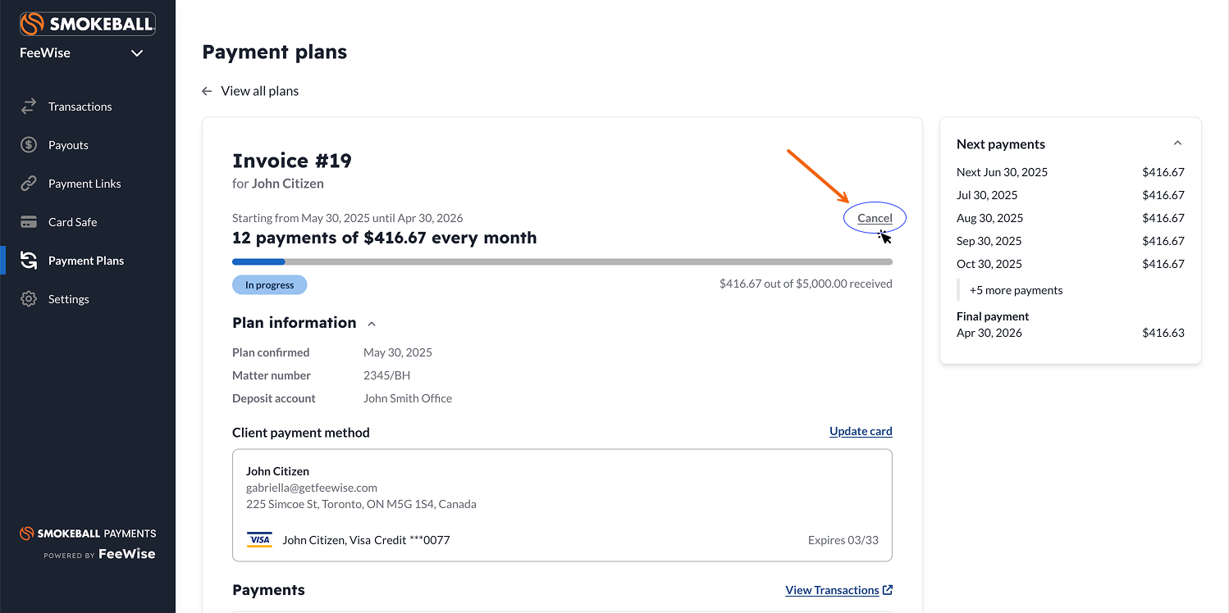The width and height of the screenshot is (1229, 613).
Task: Cancel the Invoice #19 payment plan
Action: click(875, 218)
